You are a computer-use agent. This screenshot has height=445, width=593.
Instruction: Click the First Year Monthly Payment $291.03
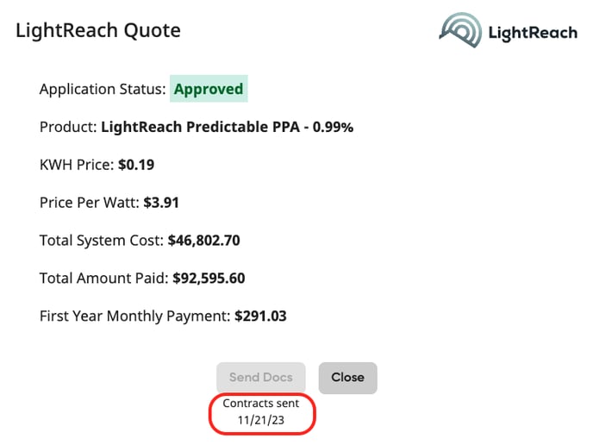260,316
